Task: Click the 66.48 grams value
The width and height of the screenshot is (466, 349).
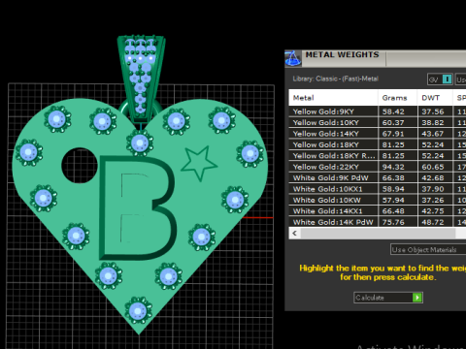Action: coord(393,210)
